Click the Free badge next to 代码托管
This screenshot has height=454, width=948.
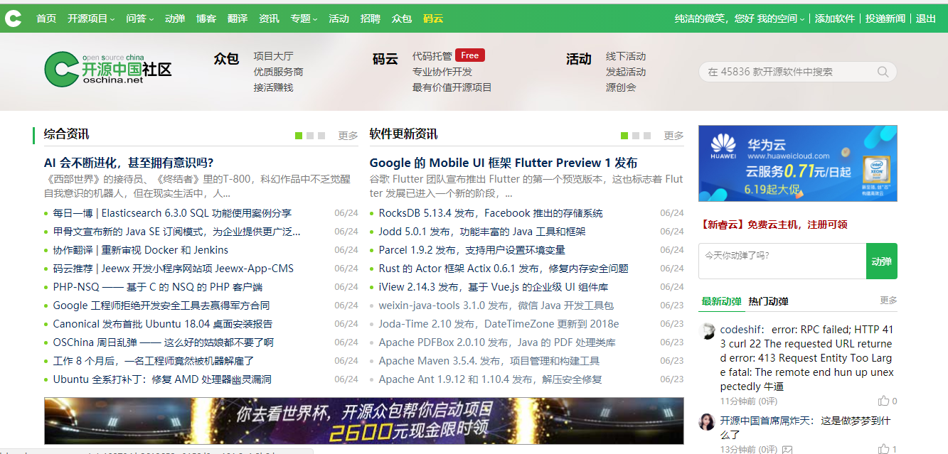470,55
